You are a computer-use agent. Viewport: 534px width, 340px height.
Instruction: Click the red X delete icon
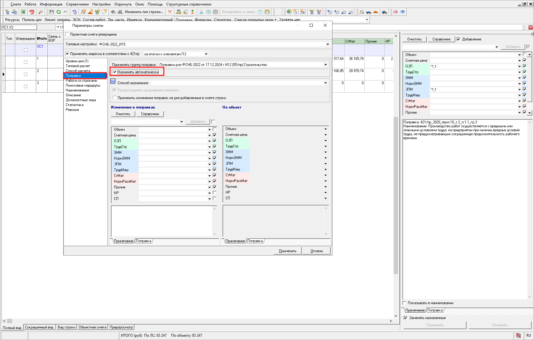170,12
